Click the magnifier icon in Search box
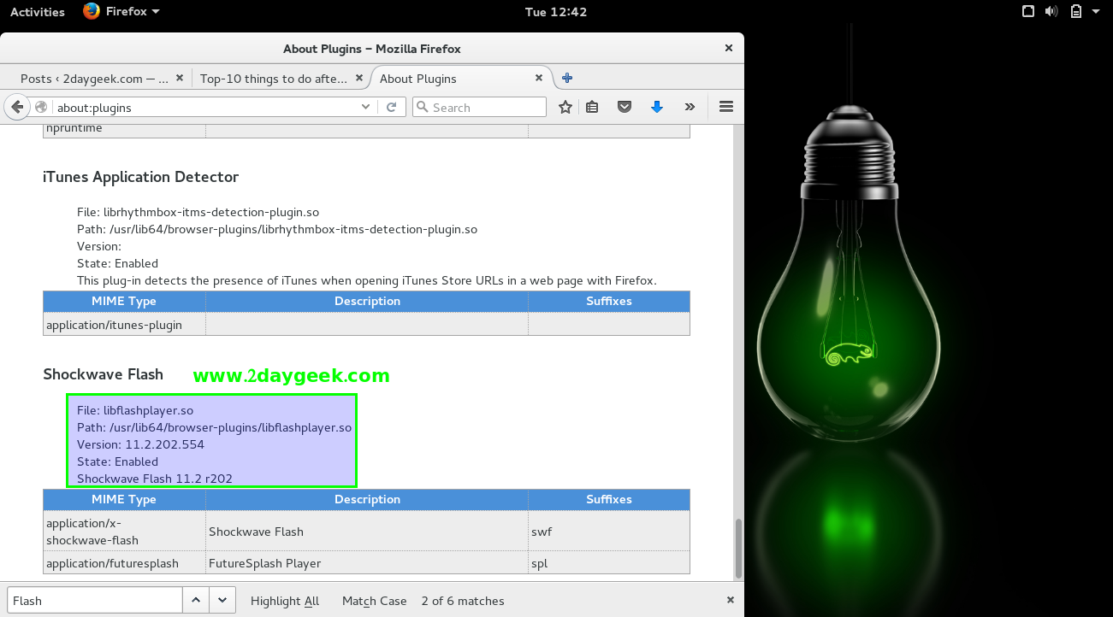The height and width of the screenshot is (617, 1113). pos(422,108)
